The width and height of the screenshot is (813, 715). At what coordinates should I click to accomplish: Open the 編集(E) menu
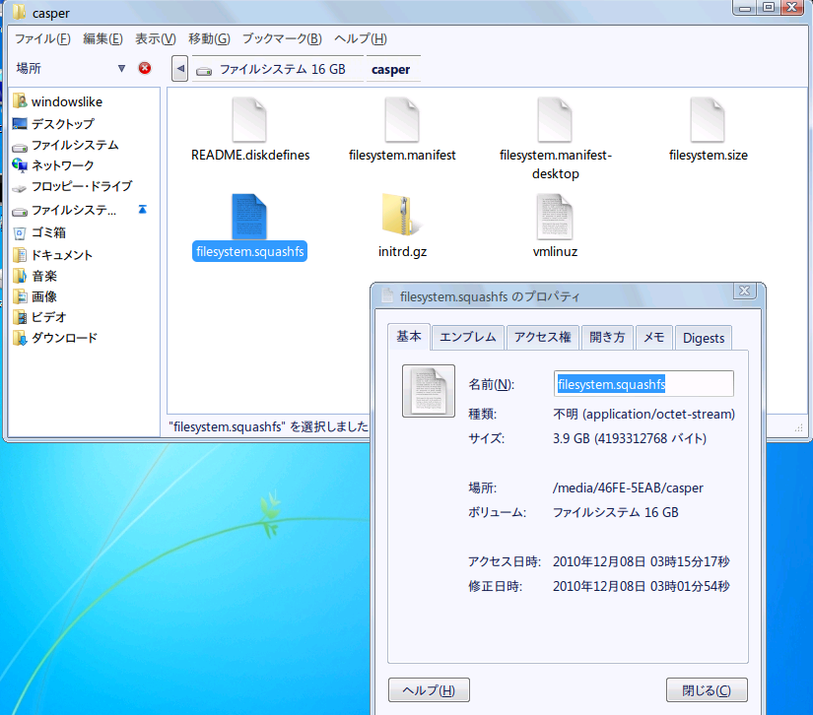point(102,38)
